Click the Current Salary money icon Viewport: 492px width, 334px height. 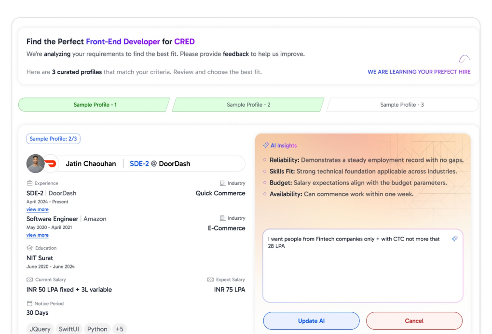tap(29, 280)
